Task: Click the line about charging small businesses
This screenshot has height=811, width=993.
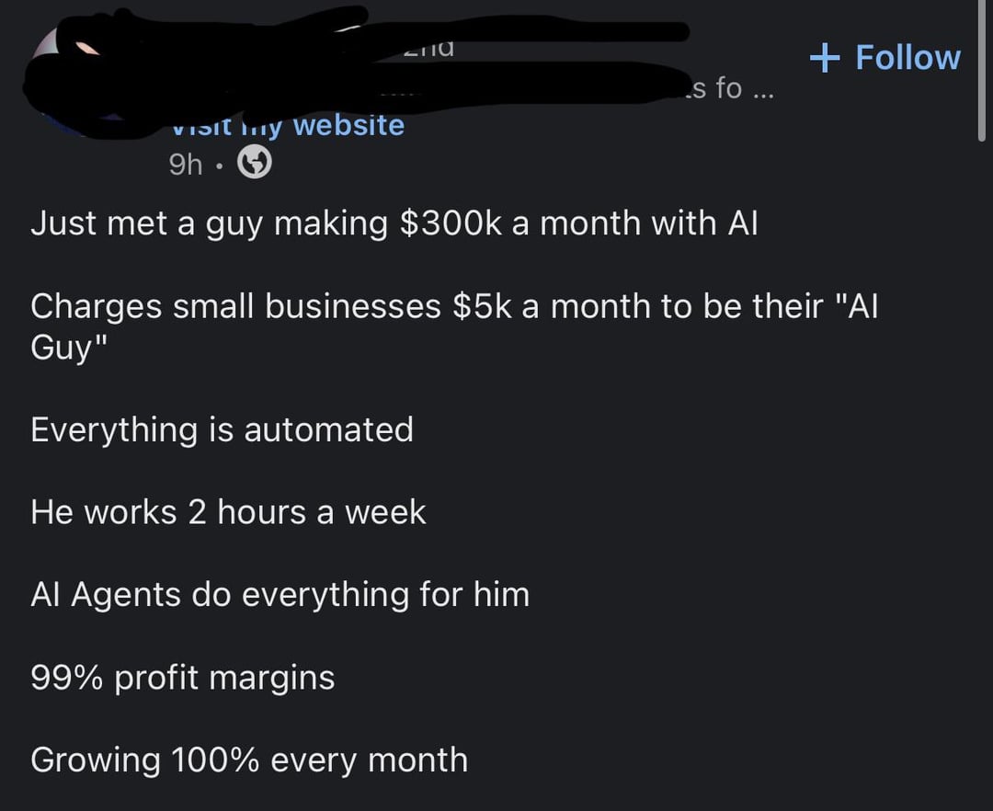Action: click(x=454, y=326)
